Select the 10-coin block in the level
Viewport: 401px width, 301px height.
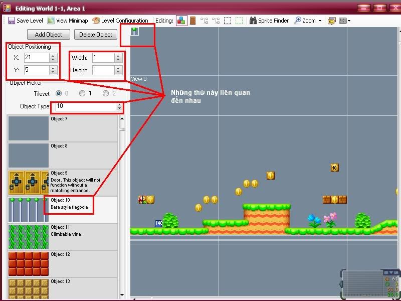point(334,168)
